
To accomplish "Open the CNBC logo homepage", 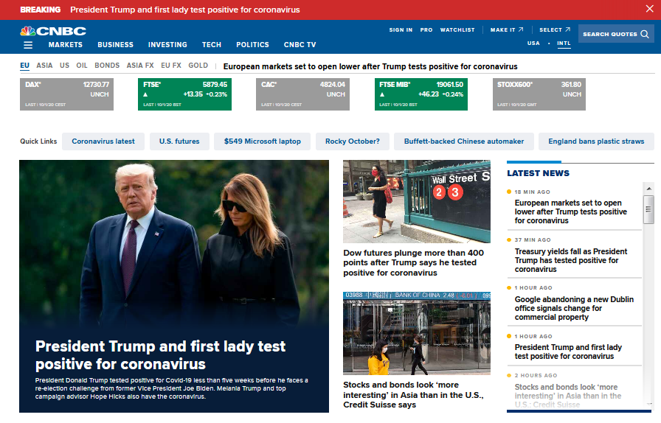I will (x=53, y=31).
